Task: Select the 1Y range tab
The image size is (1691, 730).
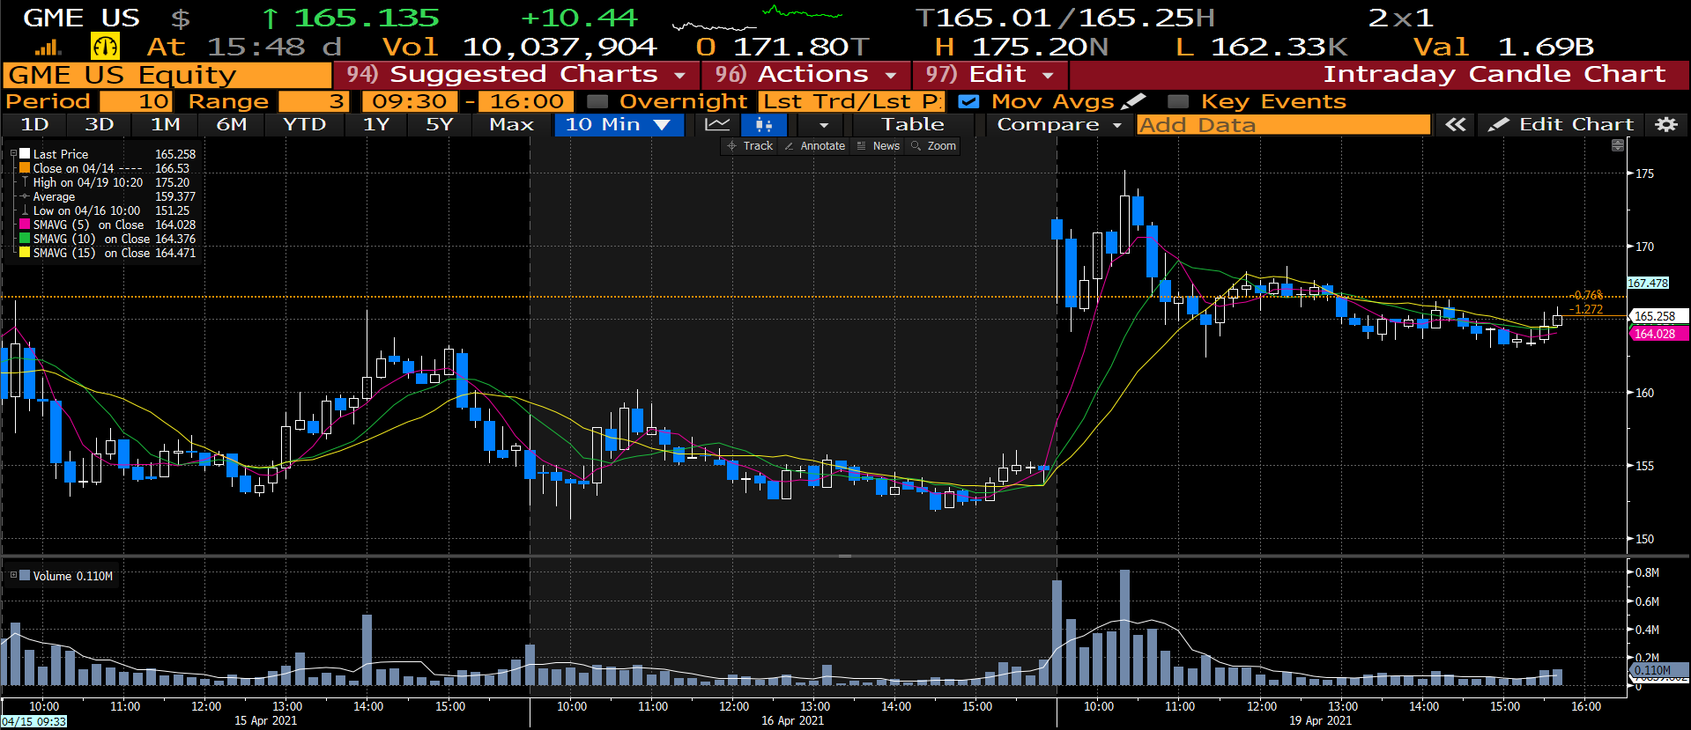Action: tap(376, 125)
